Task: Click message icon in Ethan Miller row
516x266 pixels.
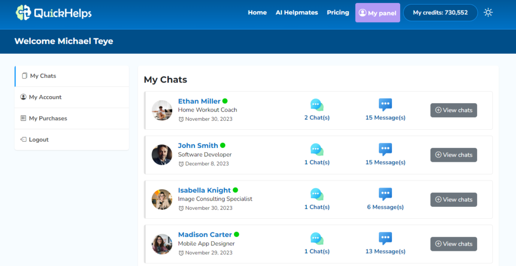Action: tap(385, 105)
